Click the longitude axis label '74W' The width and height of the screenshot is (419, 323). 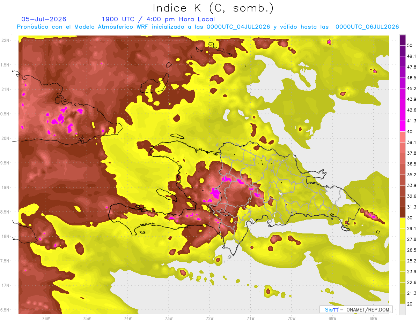click(128, 318)
